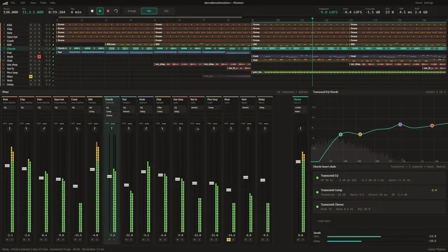Viewport: 448px width, 252px height.
Task: Open the Track menu
Action: (43, 3)
